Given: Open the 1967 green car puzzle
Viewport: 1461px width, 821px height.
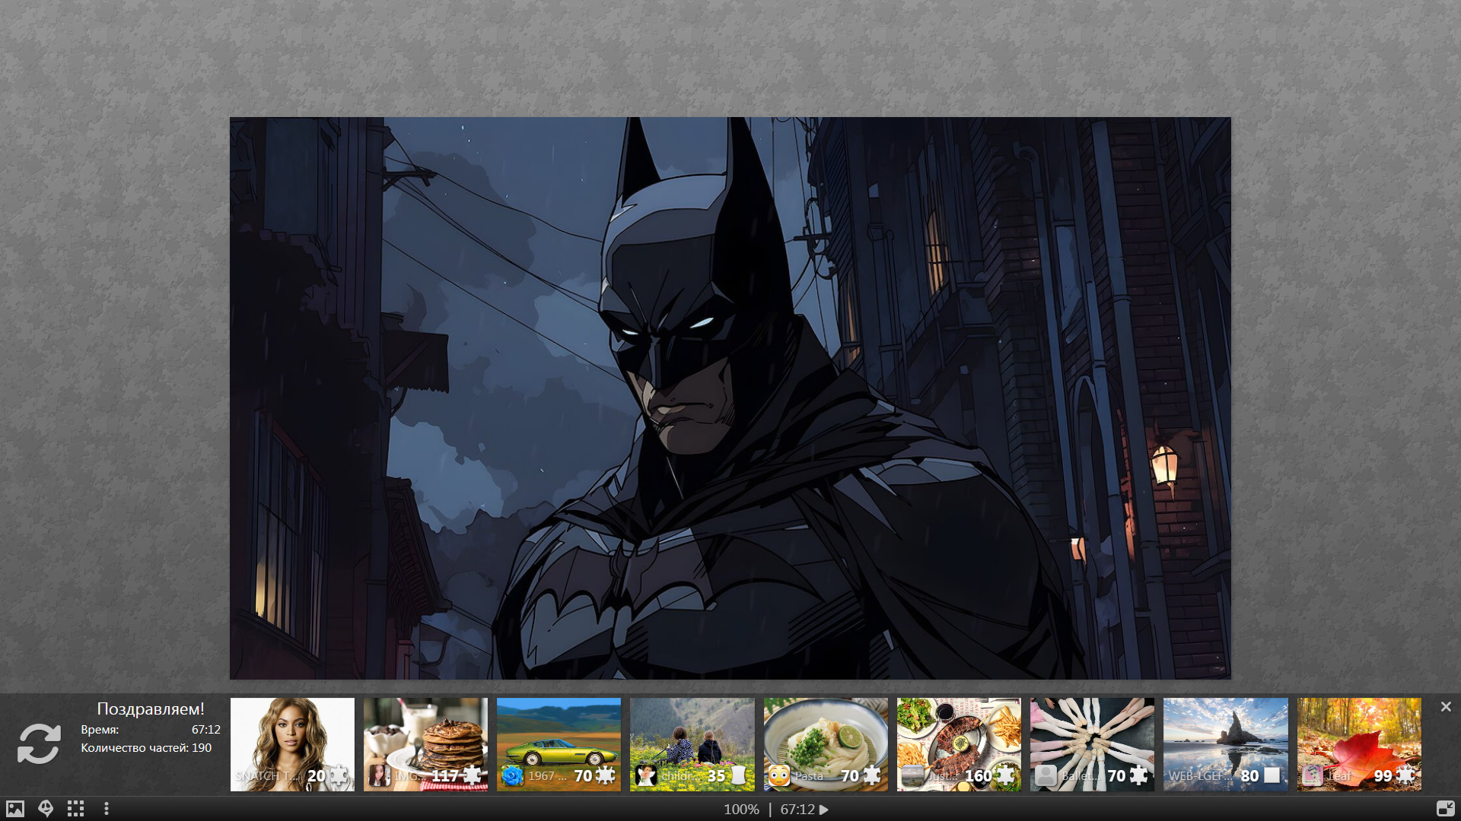Looking at the screenshot, I should tap(559, 737).
